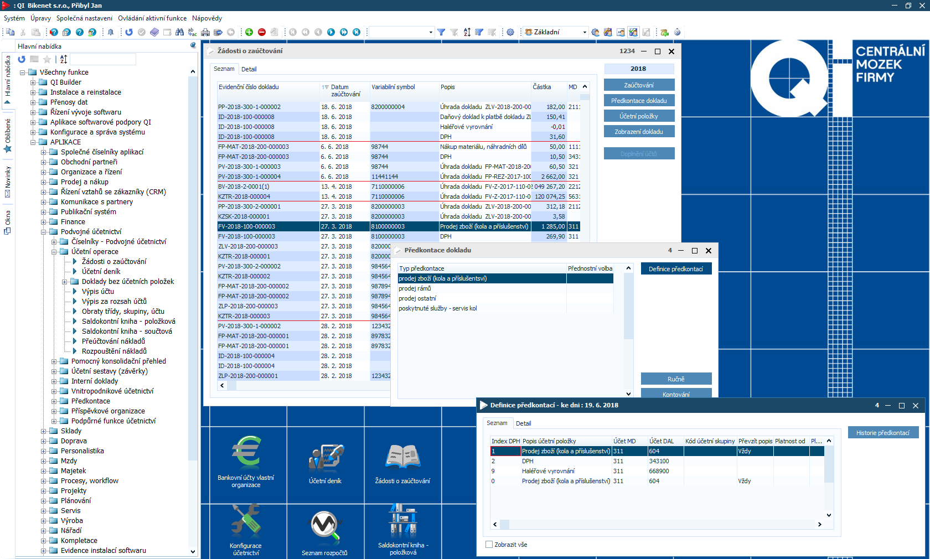Click the Zaúčtování button
The height and width of the screenshot is (559, 930).
(639, 85)
